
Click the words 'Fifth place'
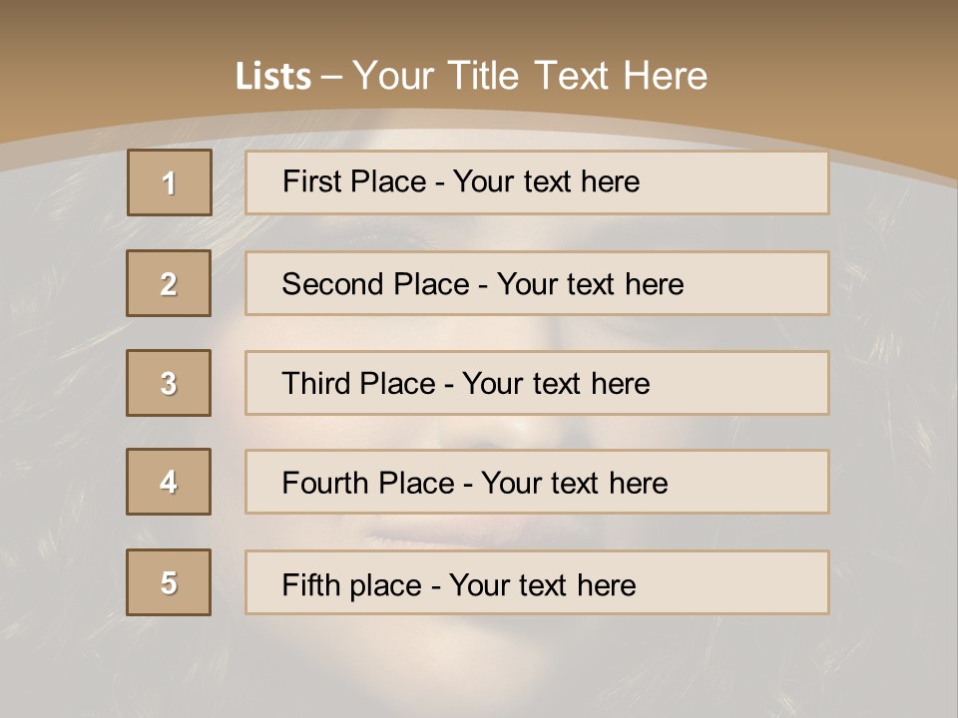[352, 585]
